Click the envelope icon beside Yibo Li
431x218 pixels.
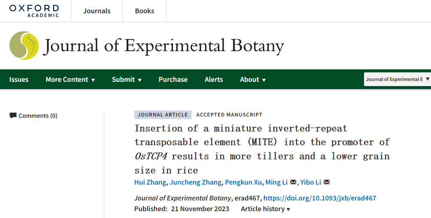click(x=327, y=182)
